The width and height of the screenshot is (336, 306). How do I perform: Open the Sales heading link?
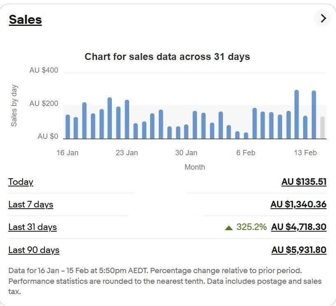pyautogui.click(x=25, y=20)
